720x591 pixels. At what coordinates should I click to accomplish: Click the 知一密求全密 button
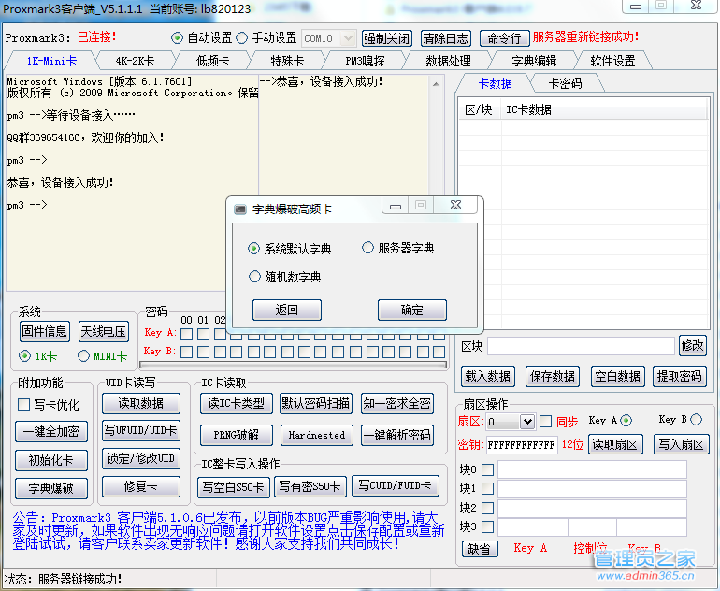click(x=397, y=404)
